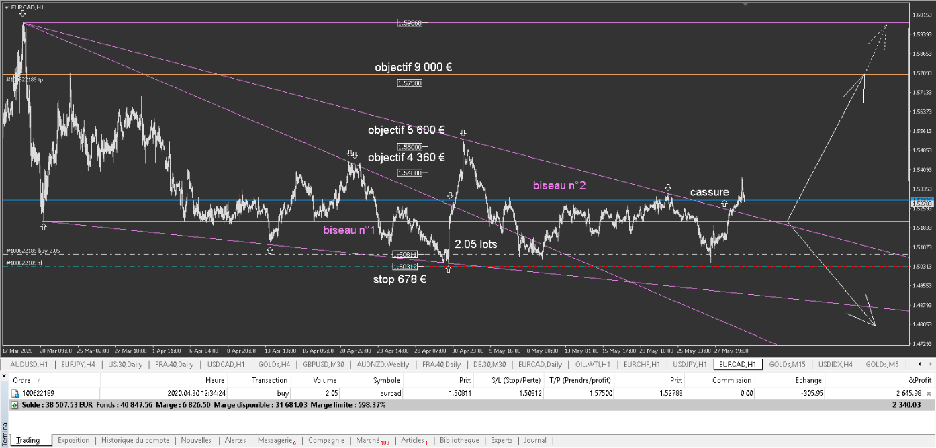Open the Historique du compte tab
This screenshot has height=448, width=936.
(136, 441)
